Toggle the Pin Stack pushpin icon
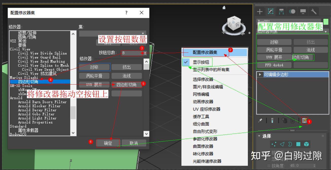Viewport: 331px width, 170px height. (260, 120)
